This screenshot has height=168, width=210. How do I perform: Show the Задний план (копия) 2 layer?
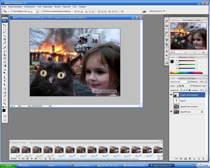[x=171, y=107]
